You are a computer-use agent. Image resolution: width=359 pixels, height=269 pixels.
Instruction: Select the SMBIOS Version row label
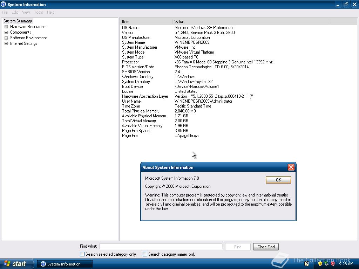click(x=136, y=72)
